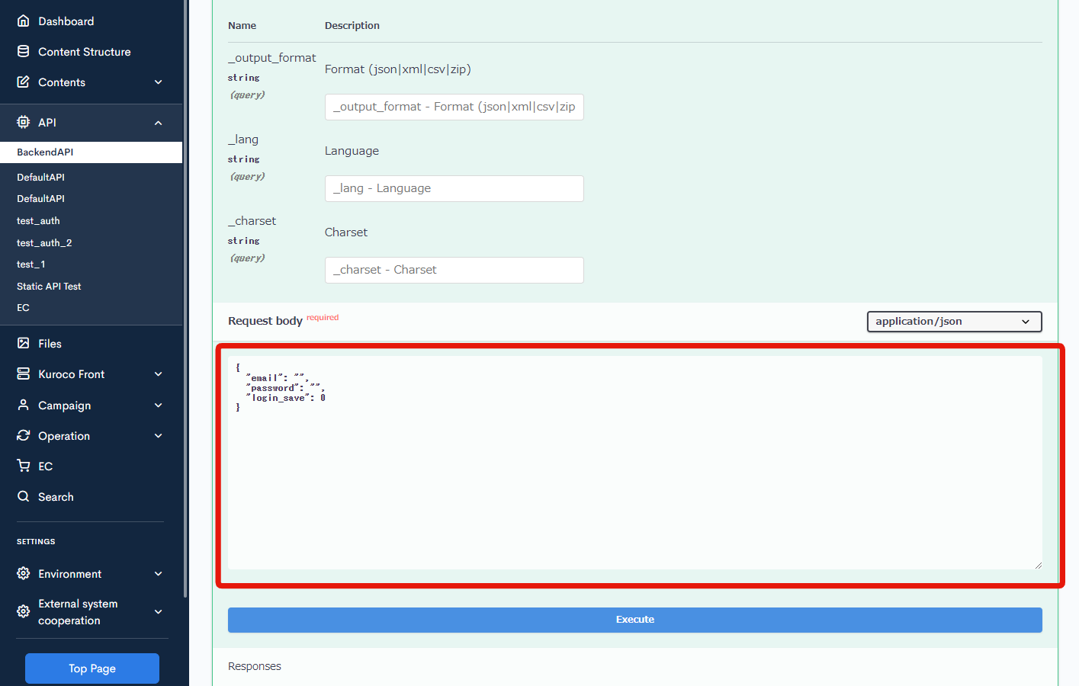Click the Contents edit icon
1079x686 pixels.
point(24,82)
